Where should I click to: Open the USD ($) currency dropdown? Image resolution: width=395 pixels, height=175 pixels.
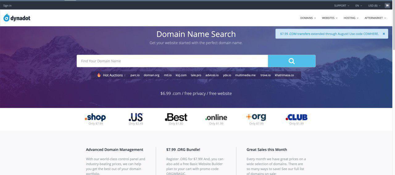374,6
